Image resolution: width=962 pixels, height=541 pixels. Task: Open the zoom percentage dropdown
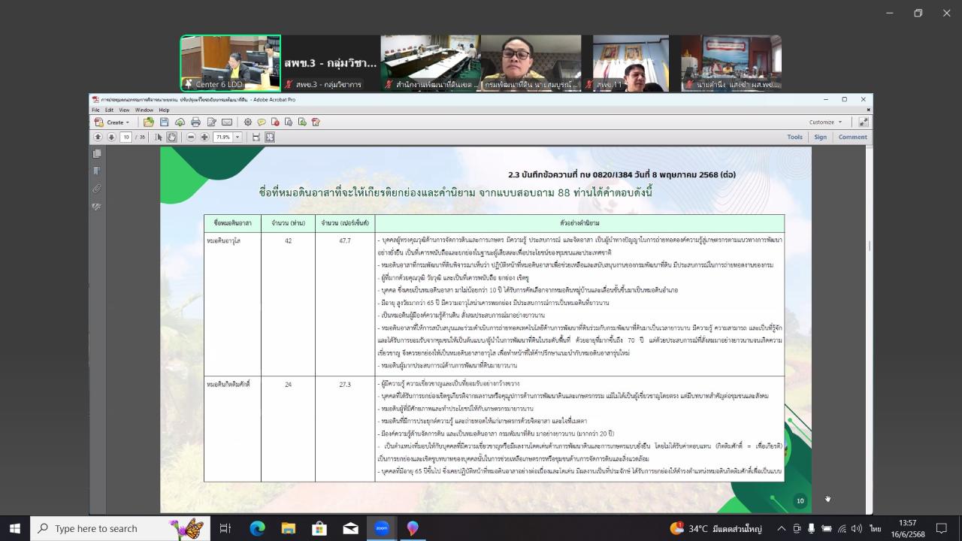pos(237,137)
